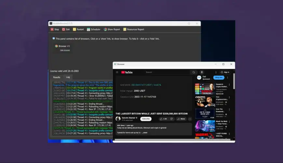Open the Dell ad options menu
The image size is (283, 163).
[x=228, y=78]
